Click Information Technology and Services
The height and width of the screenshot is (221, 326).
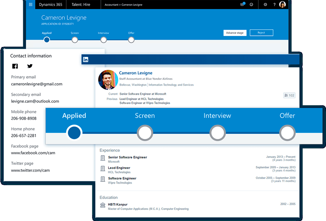tap(171, 85)
